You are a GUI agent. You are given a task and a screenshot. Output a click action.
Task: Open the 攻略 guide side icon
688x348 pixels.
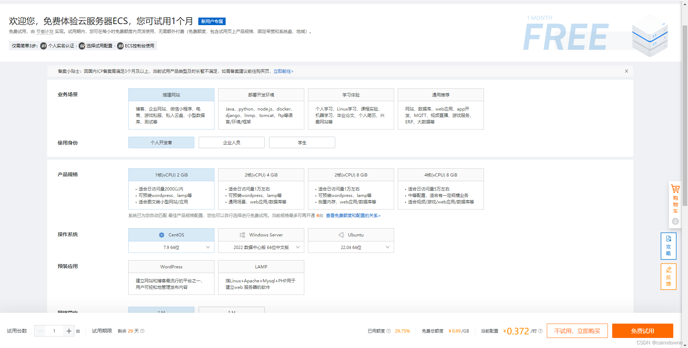click(x=668, y=246)
